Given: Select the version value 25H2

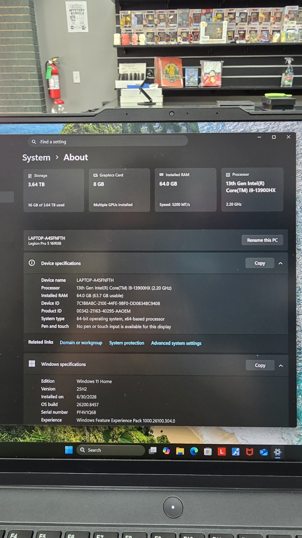Looking at the screenshot, I should tap(82, 389).
